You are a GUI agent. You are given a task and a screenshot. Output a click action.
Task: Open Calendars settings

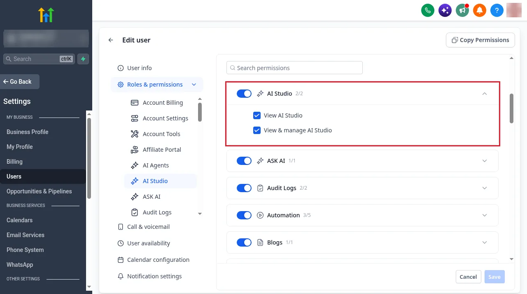[19, 220]
